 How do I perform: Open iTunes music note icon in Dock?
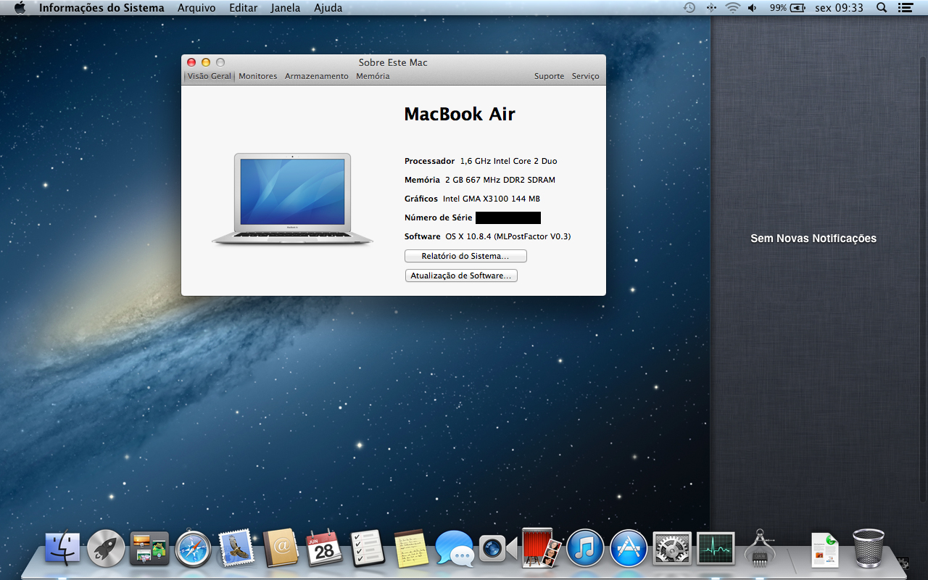click(x=585, y=549)
